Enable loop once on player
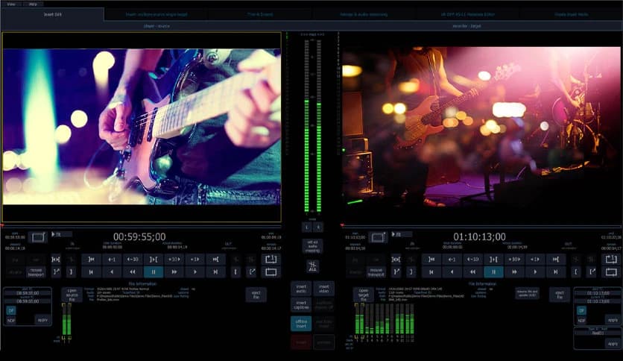This screenshot has height=361, width=623. pyautogui.click(x=271, y=260)
